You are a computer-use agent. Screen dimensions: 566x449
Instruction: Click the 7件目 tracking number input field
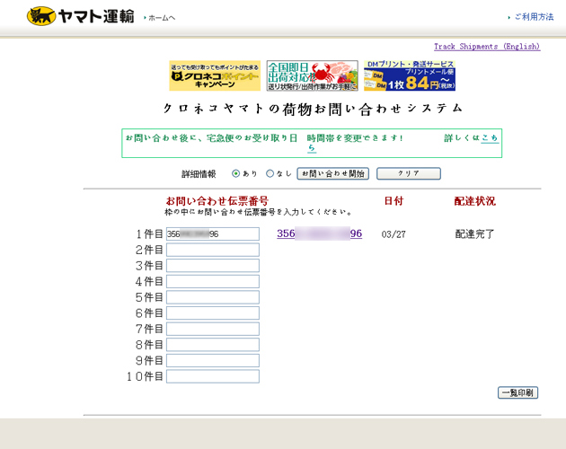(212, 329)
